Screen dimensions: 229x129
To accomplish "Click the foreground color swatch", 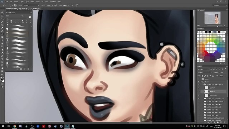I will (1, 80).
